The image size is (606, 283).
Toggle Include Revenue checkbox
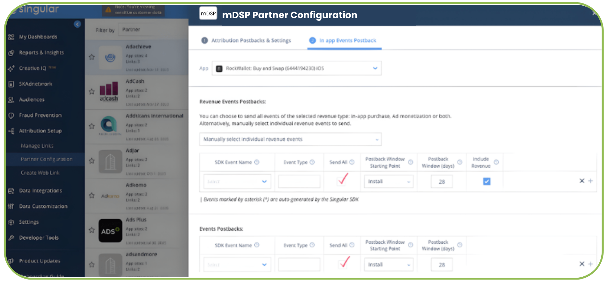(487, 181)
